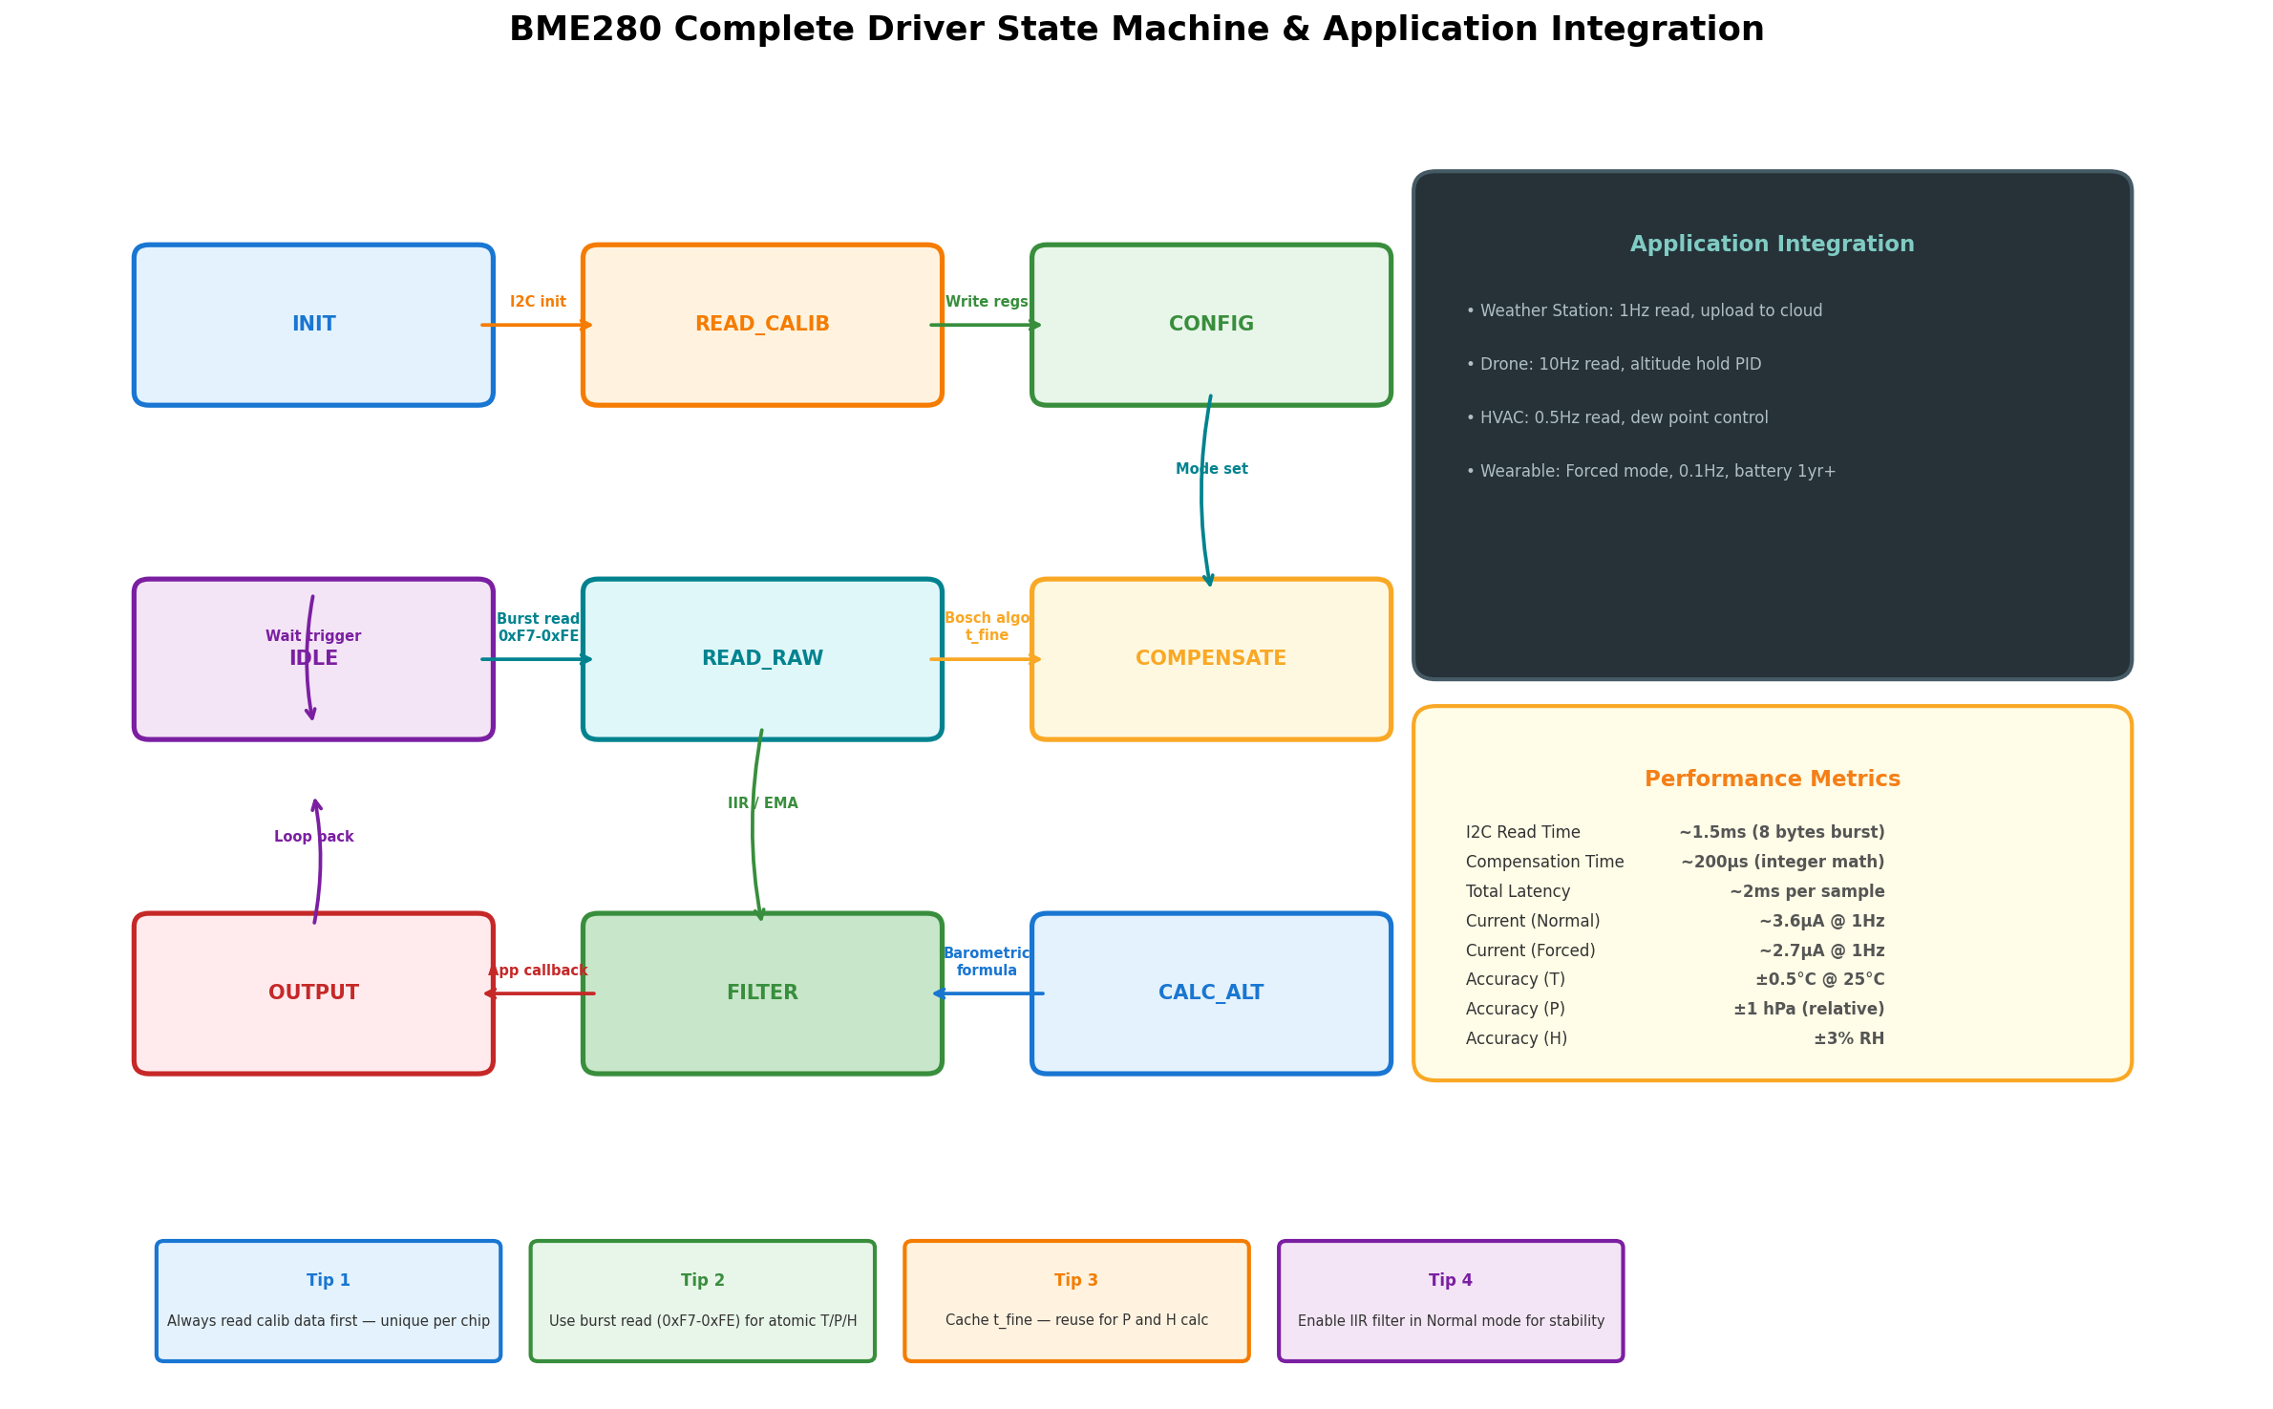Click the 'Loop back' transition label
This screenshot has height=1409, width=2273.
[x=313, y=837]
